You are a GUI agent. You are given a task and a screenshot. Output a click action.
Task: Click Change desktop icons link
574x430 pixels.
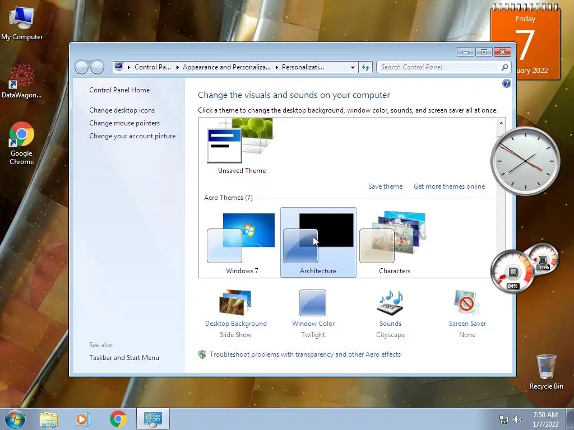(122, 110)
